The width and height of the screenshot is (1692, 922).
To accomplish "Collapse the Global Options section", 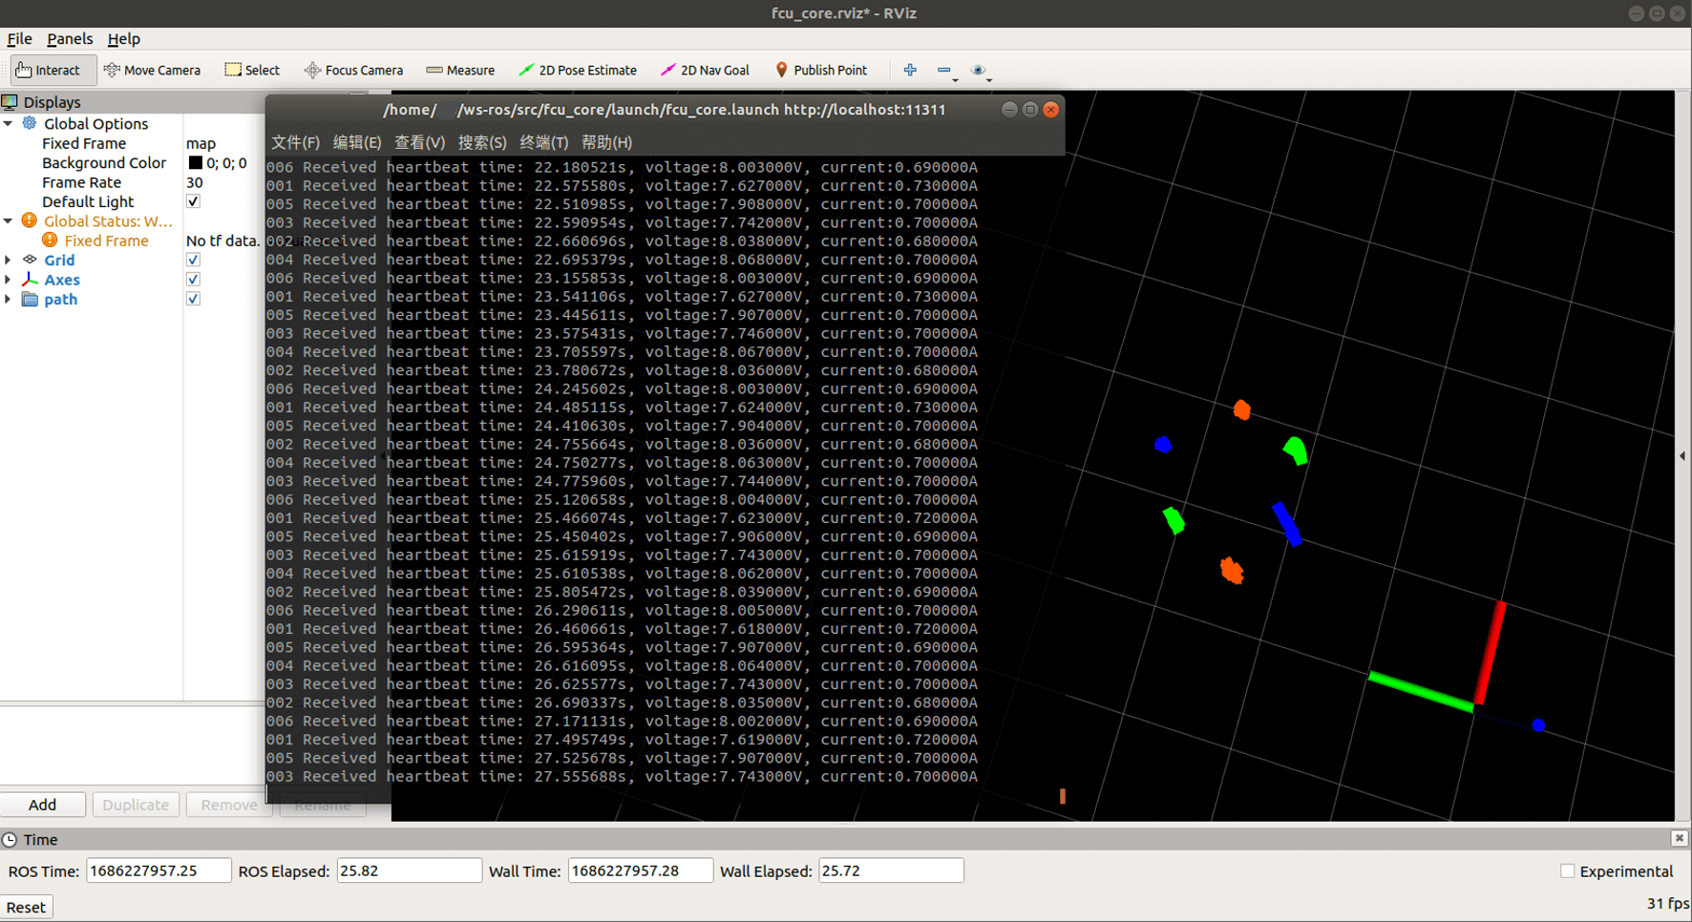I will click(9, 123).
